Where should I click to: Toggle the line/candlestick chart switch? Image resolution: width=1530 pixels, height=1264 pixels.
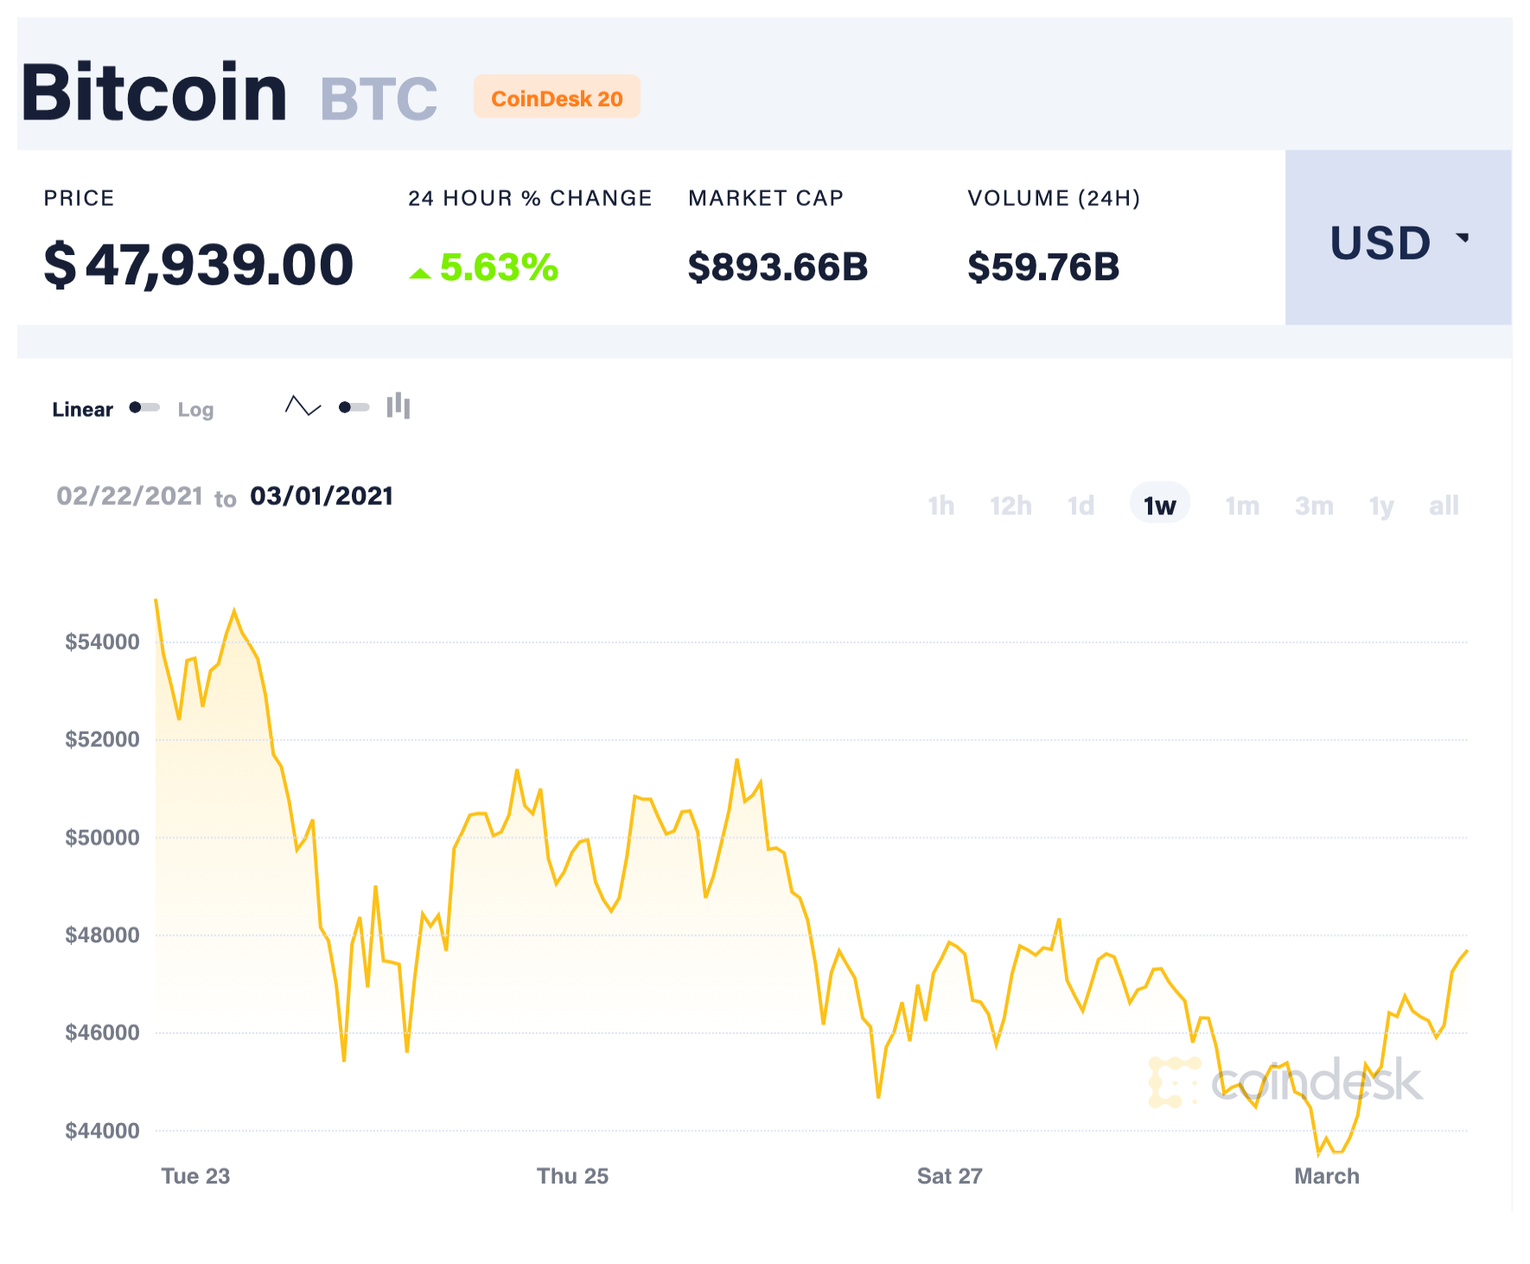pyautogui.click(x=354, y=407)
